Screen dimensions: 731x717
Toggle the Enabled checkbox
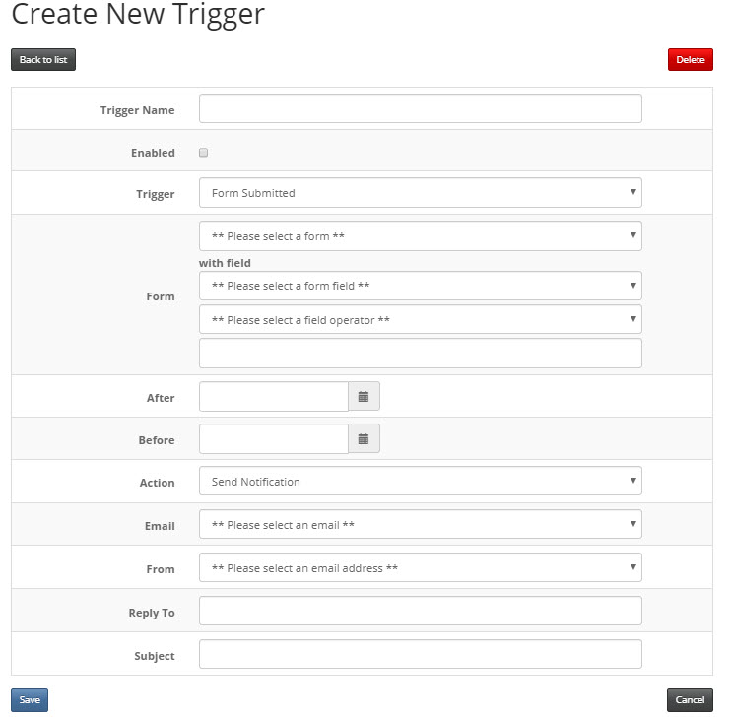(203, 153)
